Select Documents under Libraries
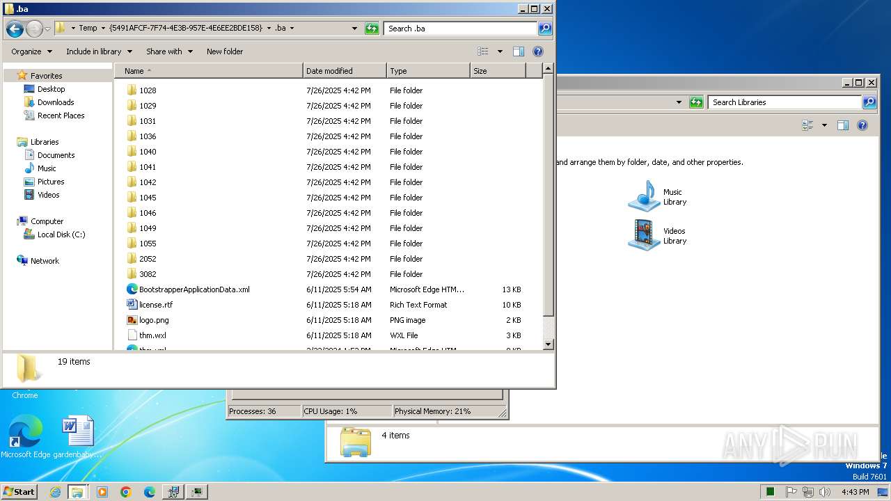The height and width of the screenshot is (501, 891). 56,155
